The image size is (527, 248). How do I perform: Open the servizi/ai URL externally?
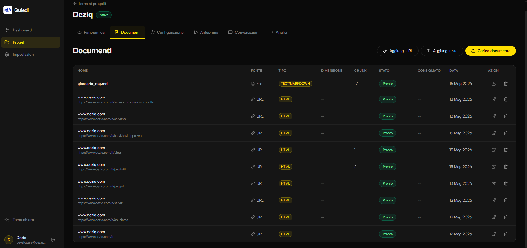[x=494, y=116]
